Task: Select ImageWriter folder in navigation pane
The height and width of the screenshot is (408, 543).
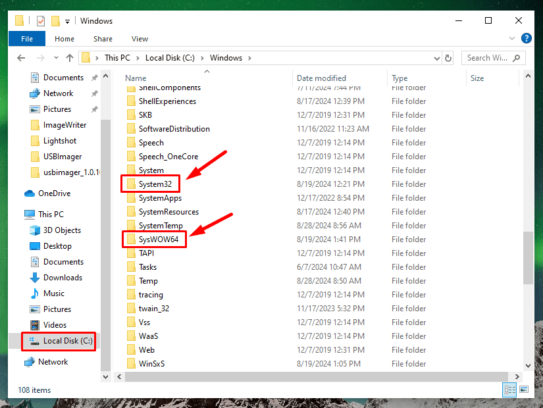Action: 65,125
